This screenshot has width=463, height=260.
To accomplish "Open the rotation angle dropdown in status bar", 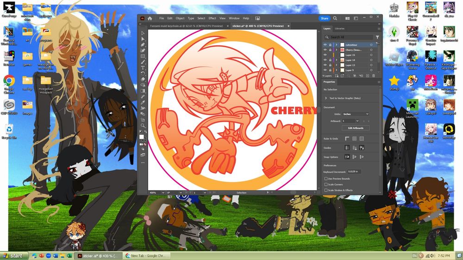I will (181, 193).
